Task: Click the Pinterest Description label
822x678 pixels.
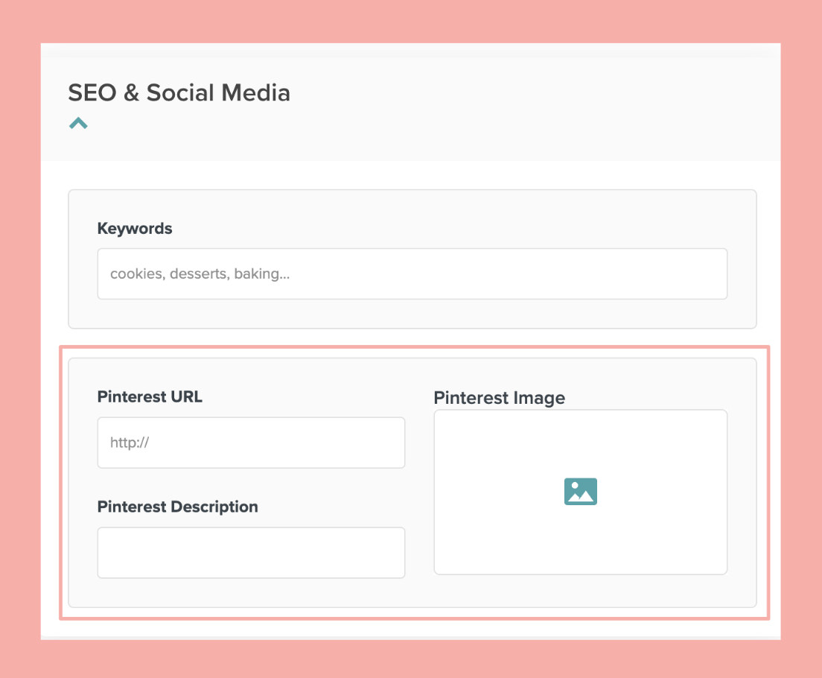Action: pos(177,507)
